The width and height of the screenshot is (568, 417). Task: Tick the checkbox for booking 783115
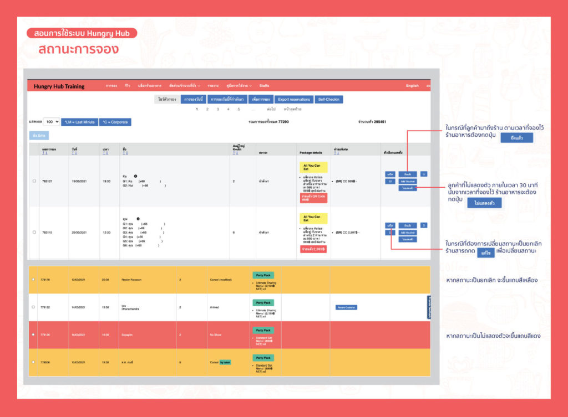tap(34, 232)
